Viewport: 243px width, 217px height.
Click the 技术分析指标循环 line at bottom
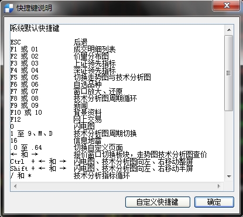tap(70, 175)
